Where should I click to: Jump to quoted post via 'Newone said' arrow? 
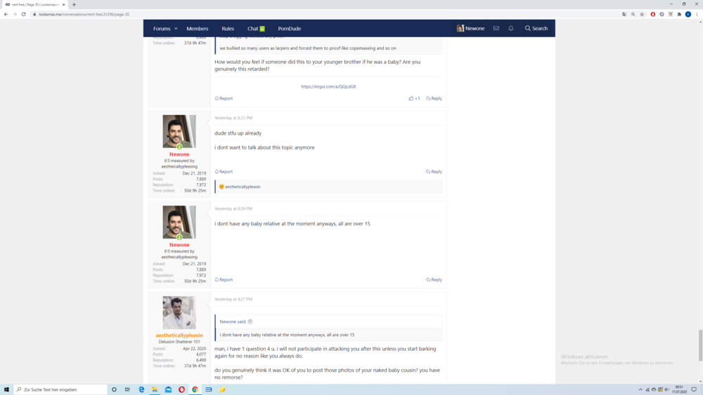point(250,321)
